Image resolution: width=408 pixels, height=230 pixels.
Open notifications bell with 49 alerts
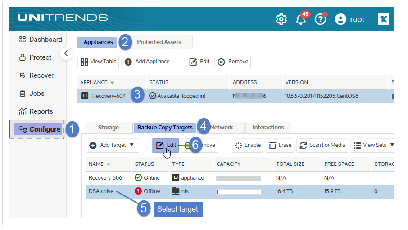(x=301, y=19)
